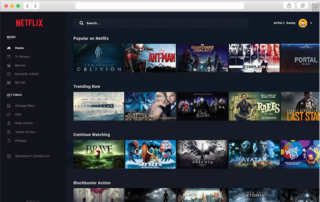Click the Netflix logo
The height and width of the screenshot is (202, 320).
(29, 23)
